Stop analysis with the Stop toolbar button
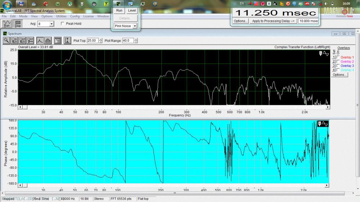Screen dimensions: 360x202 [18, 24]
